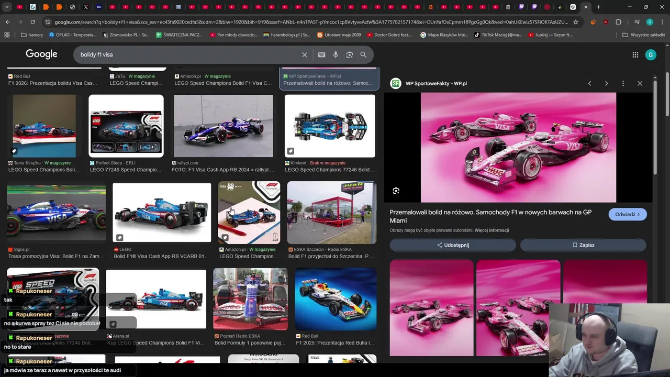Submit search with the magnifier icon

coord(363,54)
